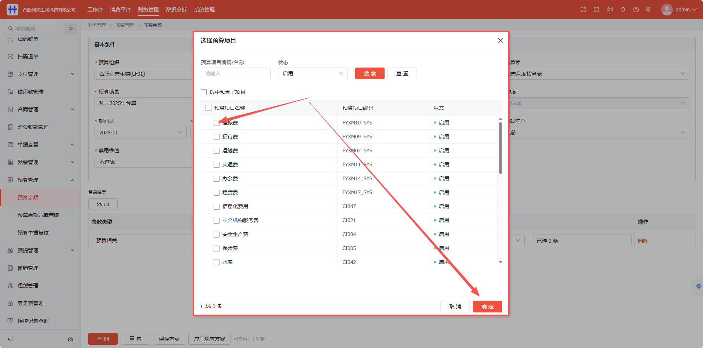Expand the 合同管理 sidebar menu

tap(72, 109)
